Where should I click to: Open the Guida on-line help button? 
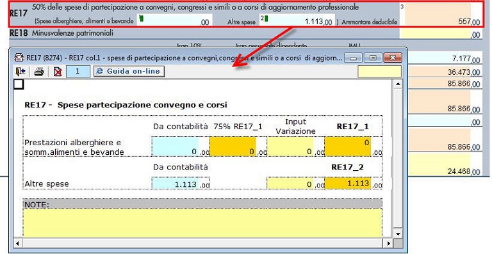pos(129,71)
